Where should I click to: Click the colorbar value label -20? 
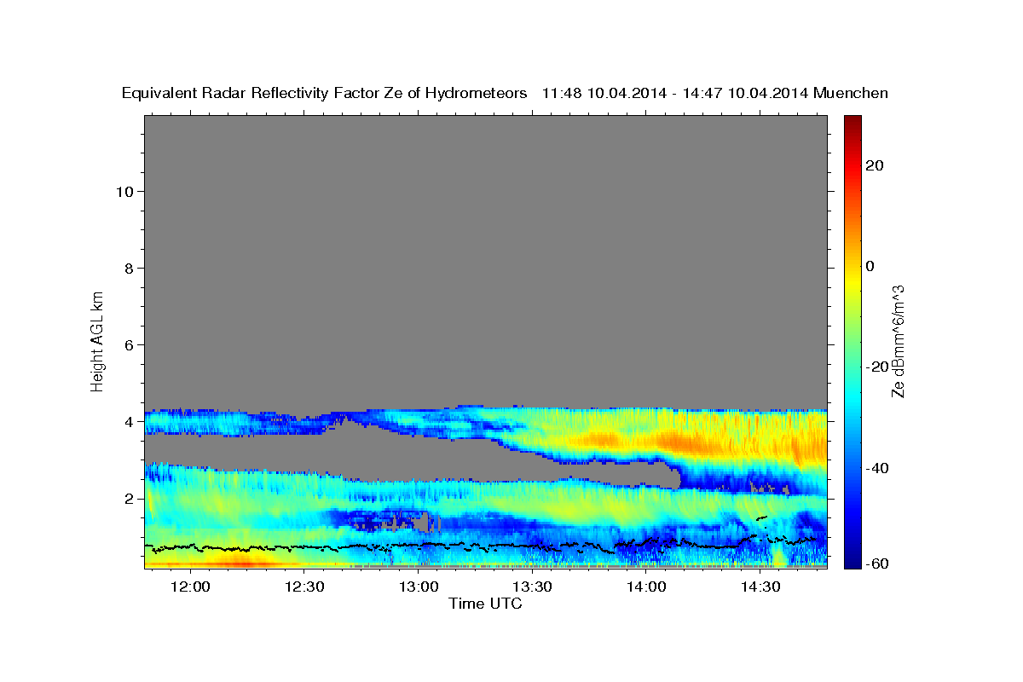[877, 367]
